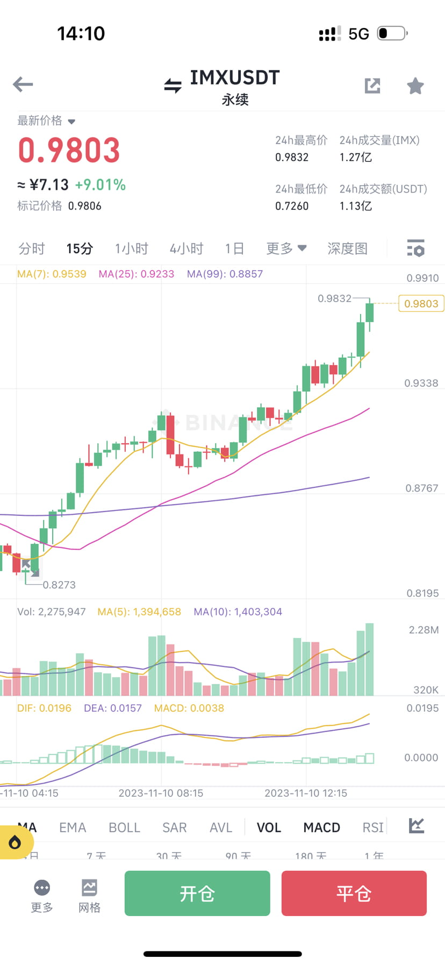The image size is (445, 966).
Task: Expand the 更多 timeframe dropdown
Action: click(x=286, y=248)
